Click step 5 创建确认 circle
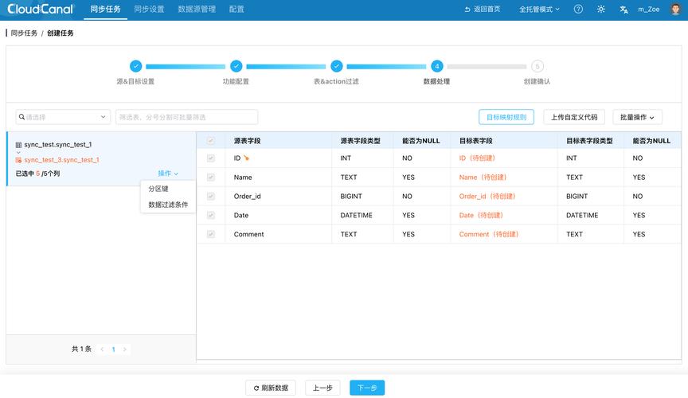This screenshot has width=688, height=398. (537, 66)
